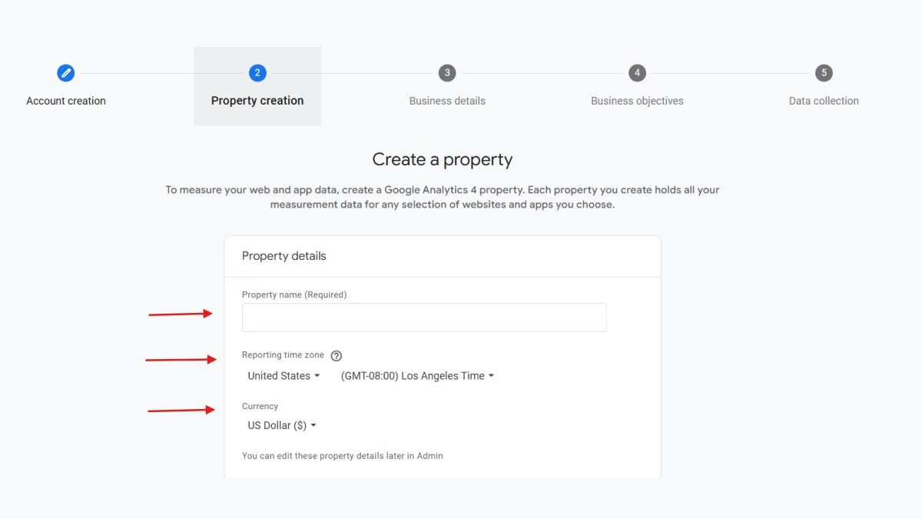Viewport: 922px width, 519px height.
Task: Jump to the Business details step label
Action: (x=447, y=101)
